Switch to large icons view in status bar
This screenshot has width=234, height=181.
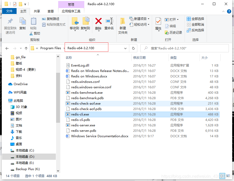228,176
